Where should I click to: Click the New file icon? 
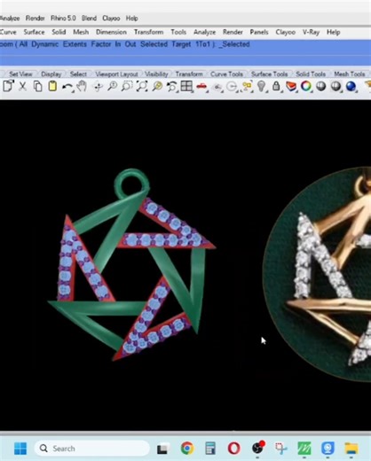[8, 86]
